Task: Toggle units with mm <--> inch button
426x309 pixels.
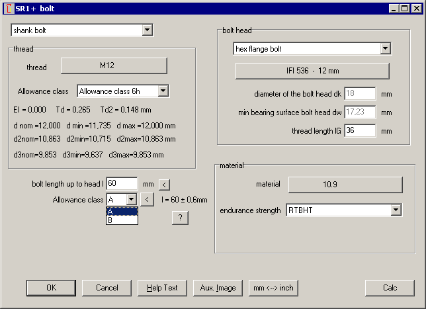Action: (273, 288)
